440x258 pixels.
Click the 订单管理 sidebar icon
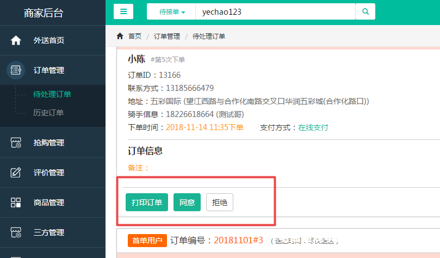16,70
